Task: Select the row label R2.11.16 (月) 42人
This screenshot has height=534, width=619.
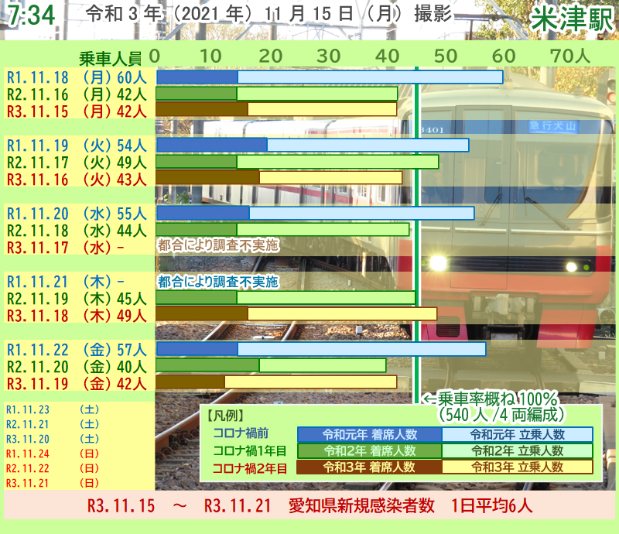Action: 77,94
